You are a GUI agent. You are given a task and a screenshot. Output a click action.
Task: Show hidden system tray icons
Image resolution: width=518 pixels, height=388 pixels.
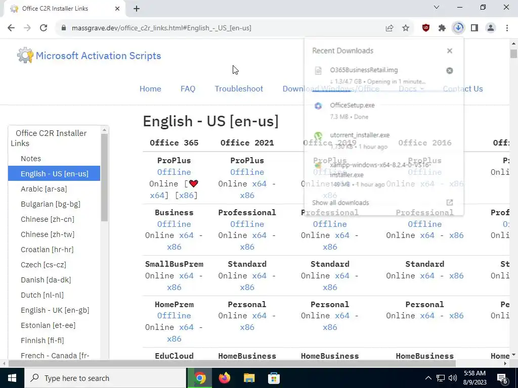428,378
